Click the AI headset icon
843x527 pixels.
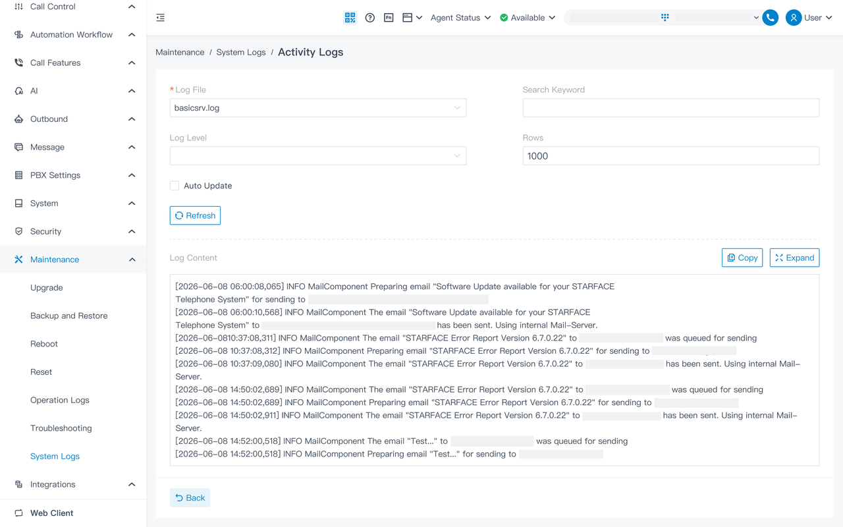click(18, 91)
